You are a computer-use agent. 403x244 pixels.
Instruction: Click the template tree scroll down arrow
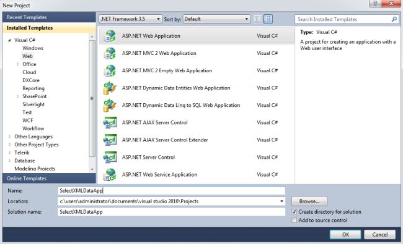pyautogui.click(x=92, y=169)
